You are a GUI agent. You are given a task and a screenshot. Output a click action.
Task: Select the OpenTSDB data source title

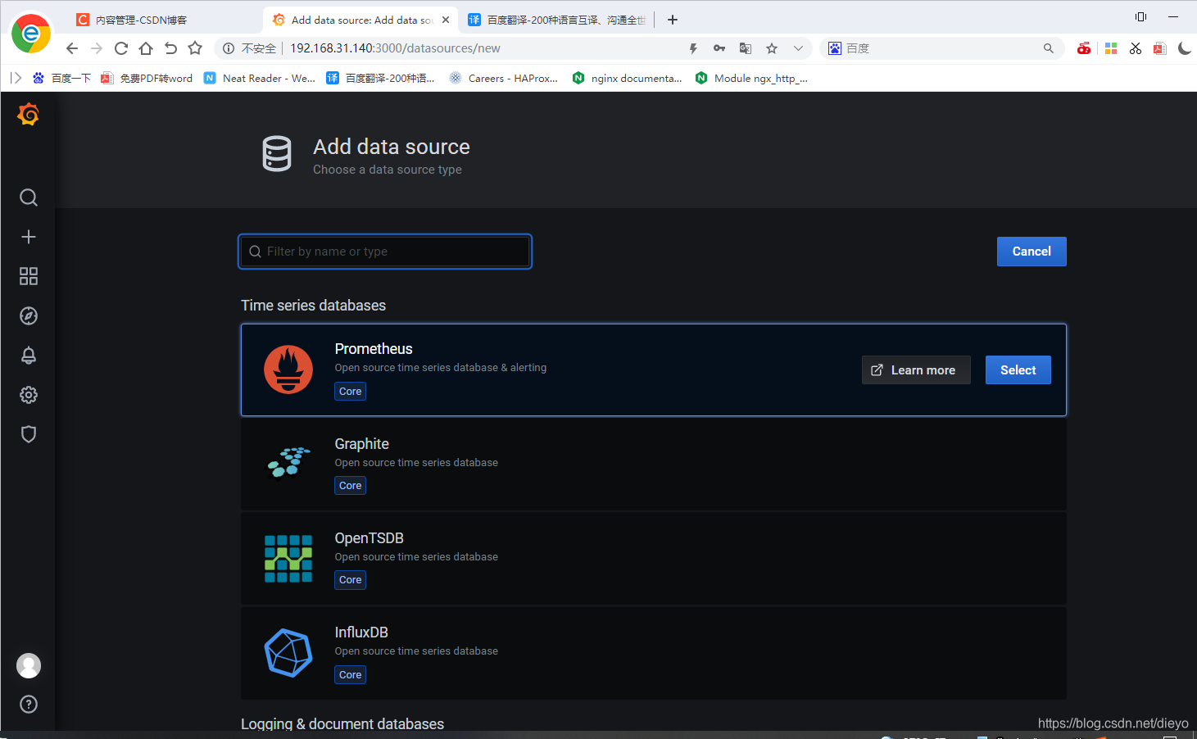click(x=369, y=537)
